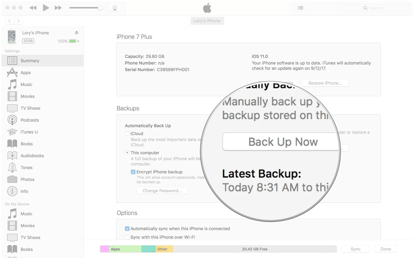Select the Summary tab in sidebar
Viewport: 414px width, 259px height.
pos(30,61)
